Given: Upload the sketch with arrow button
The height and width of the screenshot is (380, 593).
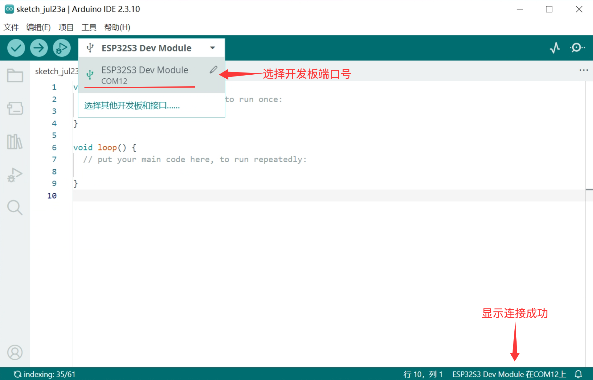Looking at the screenshot, I should pyautogui.click(x=39, y=48).
